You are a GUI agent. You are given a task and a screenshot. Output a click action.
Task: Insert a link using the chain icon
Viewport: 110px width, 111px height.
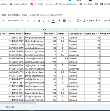[105, 21]
